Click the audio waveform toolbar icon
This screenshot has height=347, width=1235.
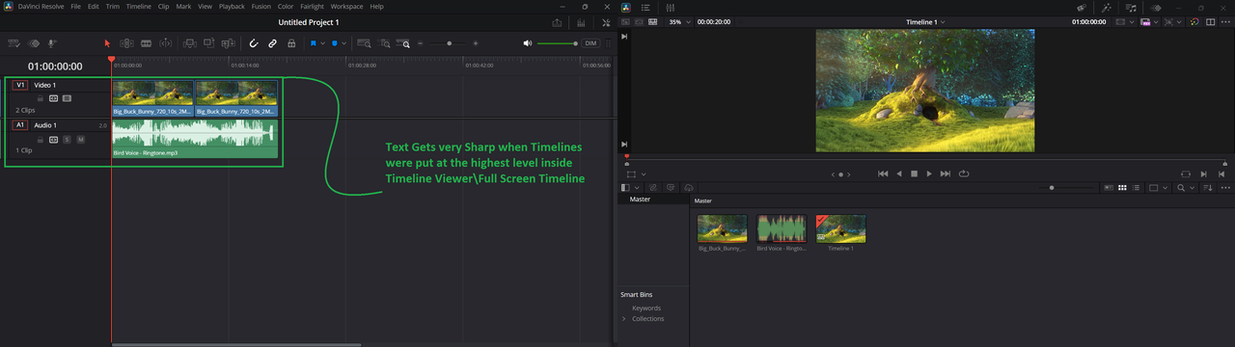pyautogui.click(x=34, y=43)
